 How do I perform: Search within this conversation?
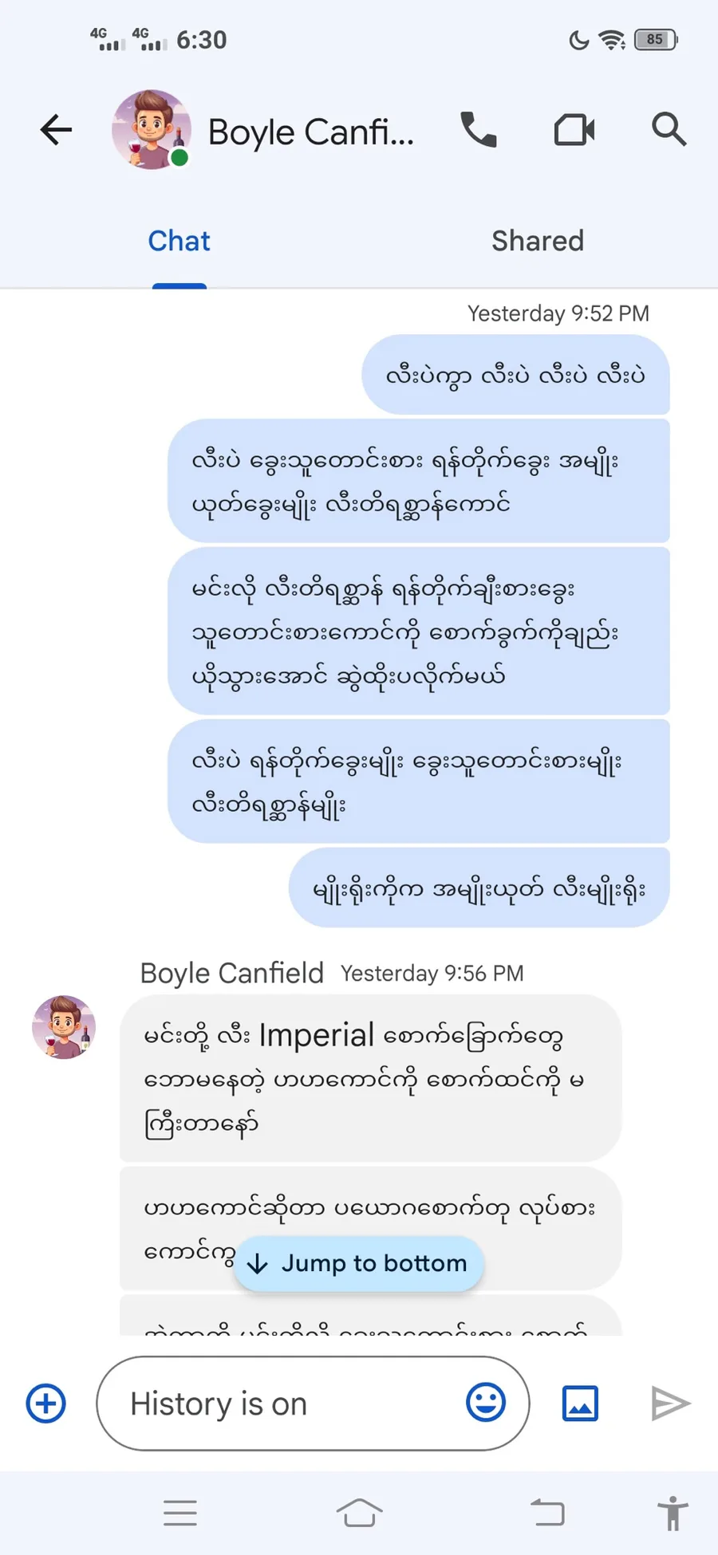[x=669, y=130]
